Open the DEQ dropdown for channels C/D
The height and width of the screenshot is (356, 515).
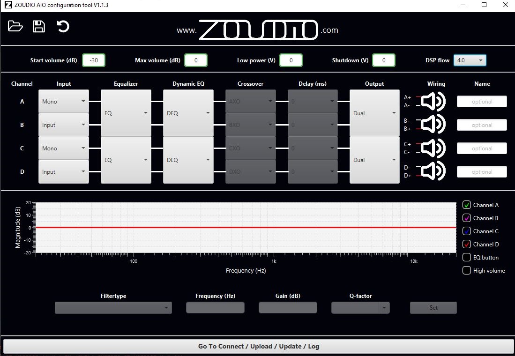tap(188, 160)
